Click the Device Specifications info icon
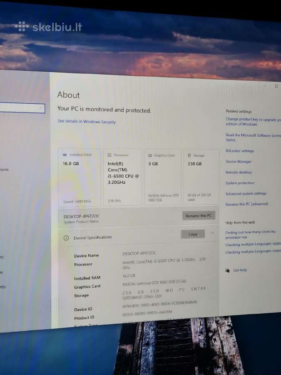Image resolution: width=281 pixels, height=375 pixels. [x=66, y=238]
